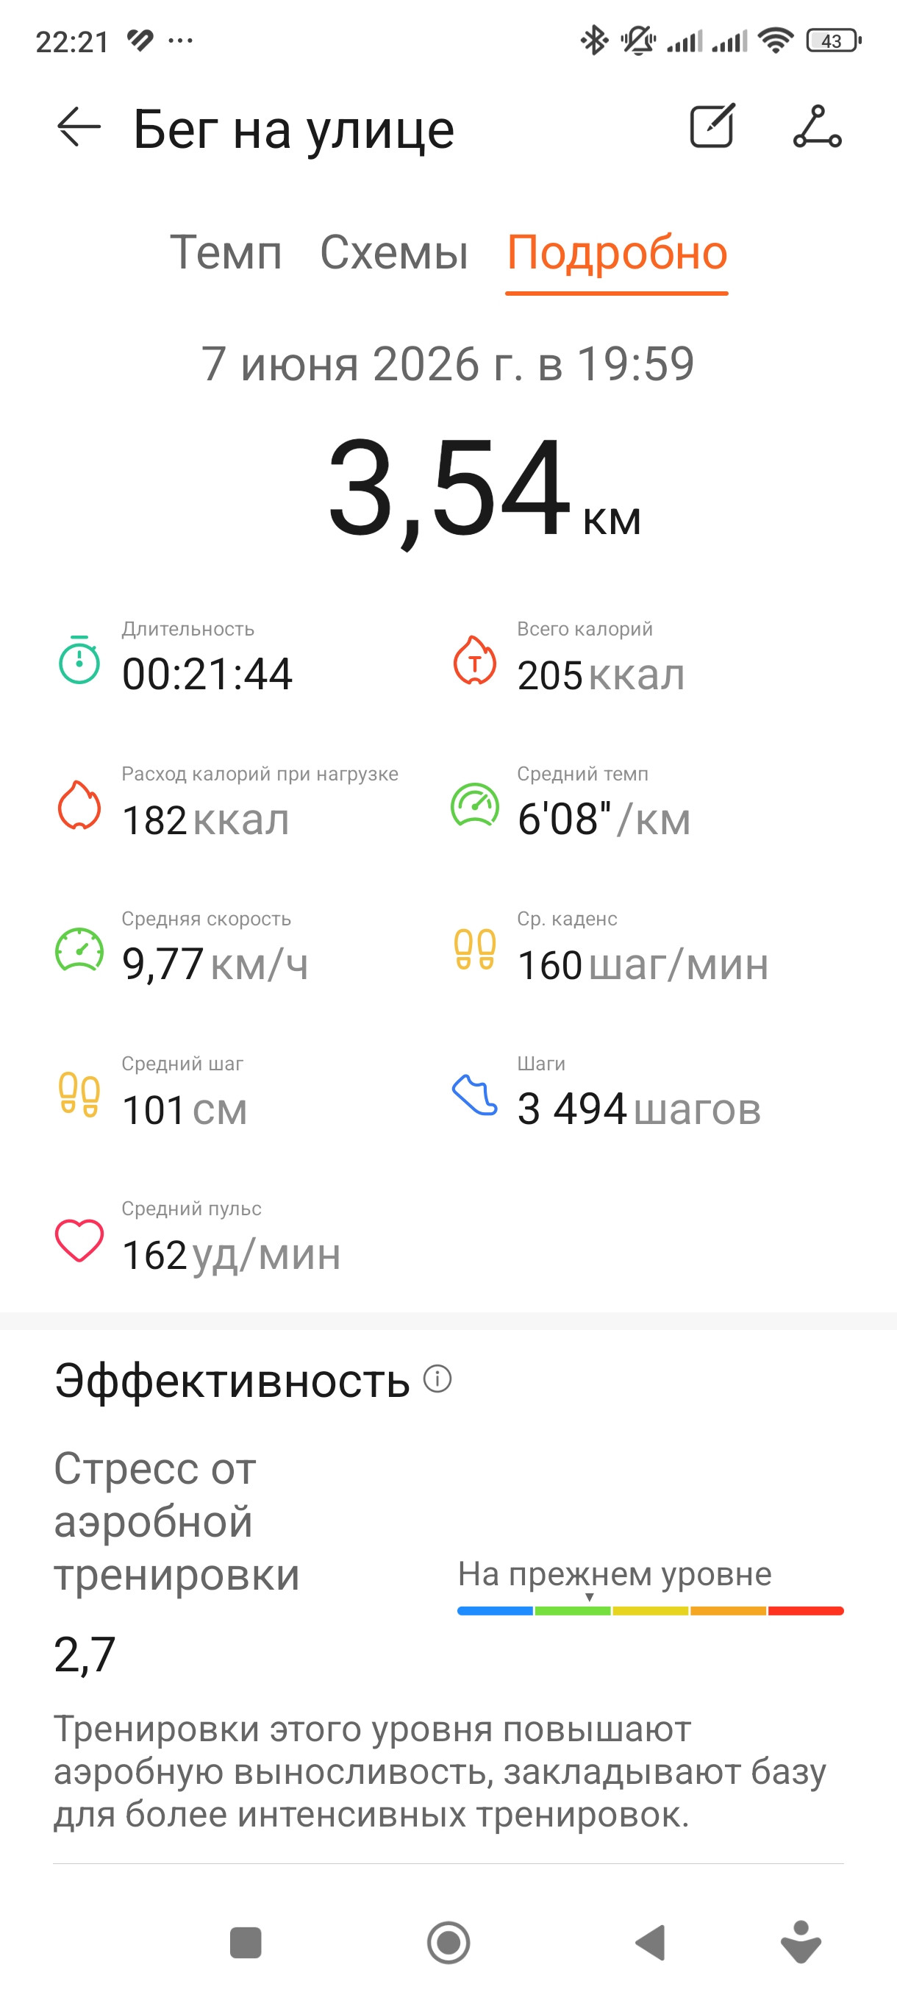Open the Эффективность info icon
This screenshot has width=897, height=1995.
click(x=437, y=1379)
